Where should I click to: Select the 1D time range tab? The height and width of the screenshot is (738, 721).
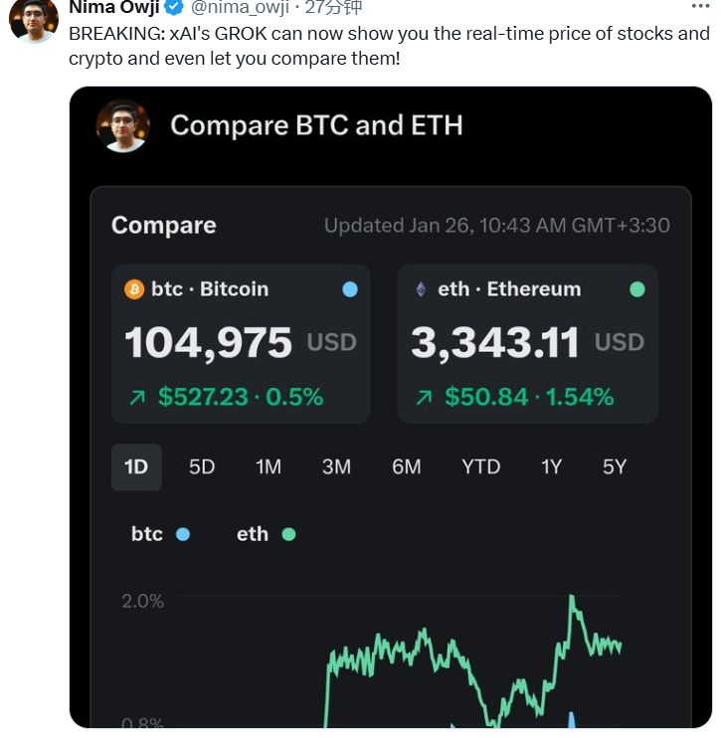point(136,466)
